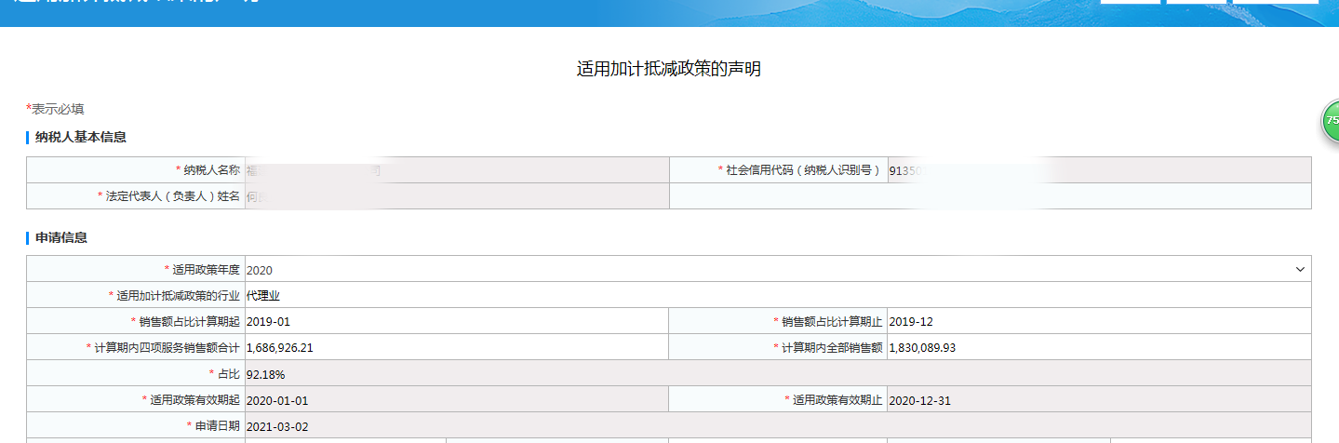The image size is (1339, 443).
Task: Click the 社会信用代码 (纳税人识别号) value field
Action: 1098,170
